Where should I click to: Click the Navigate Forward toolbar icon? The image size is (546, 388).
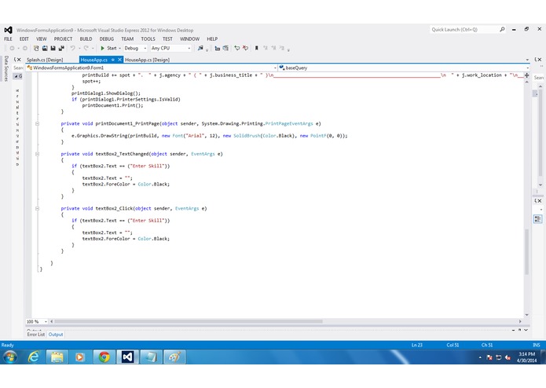point(24,49)
